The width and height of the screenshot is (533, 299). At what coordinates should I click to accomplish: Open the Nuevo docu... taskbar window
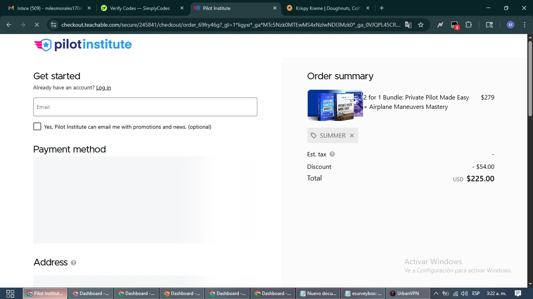(318, 294)
